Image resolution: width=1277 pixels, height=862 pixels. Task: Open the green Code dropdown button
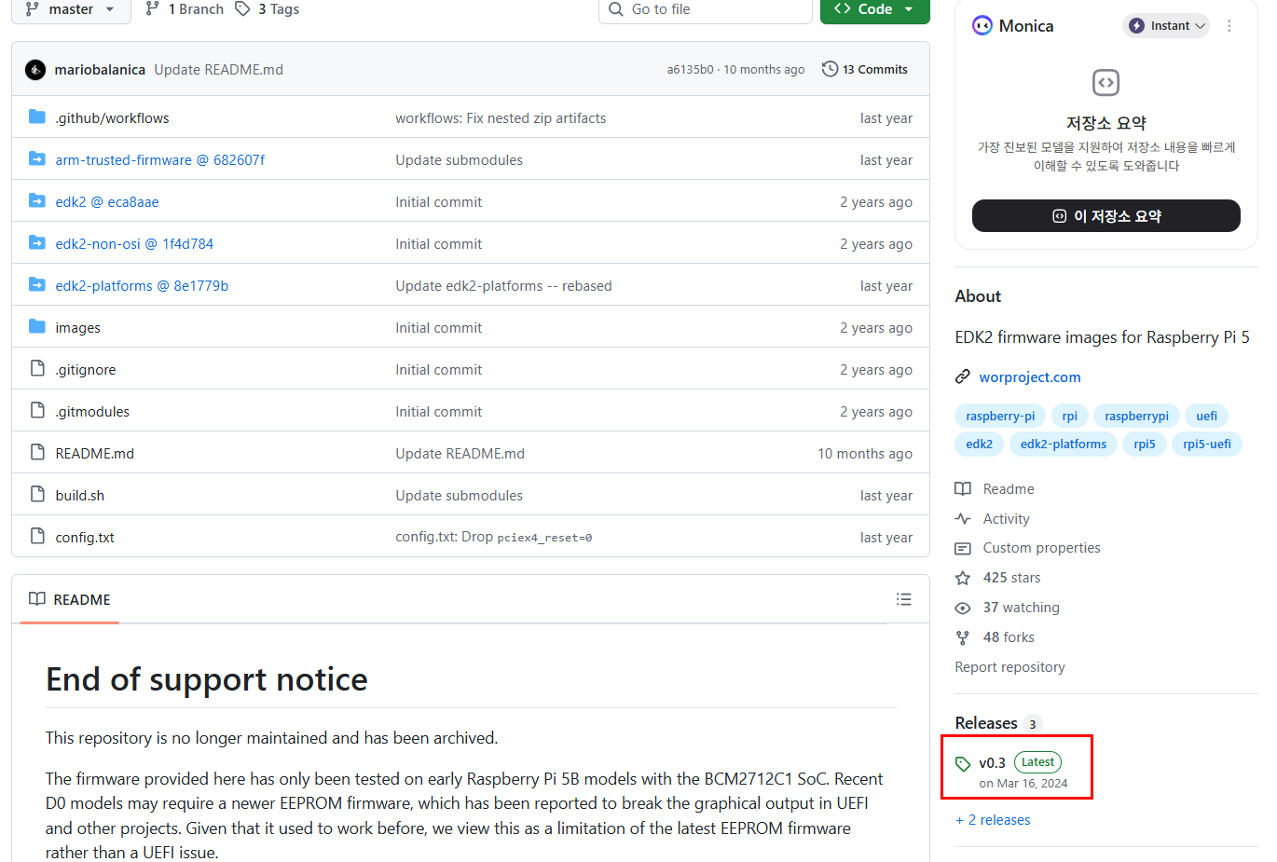tap(874, 9)
